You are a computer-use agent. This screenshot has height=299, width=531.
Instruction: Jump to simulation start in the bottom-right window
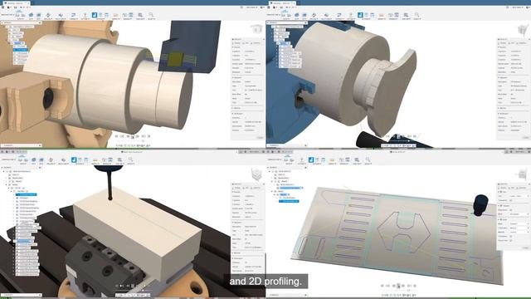click(x=382, y=286)
